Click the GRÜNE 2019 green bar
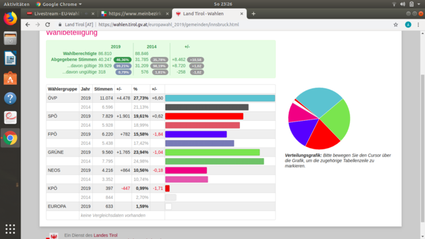 (212, 152)
